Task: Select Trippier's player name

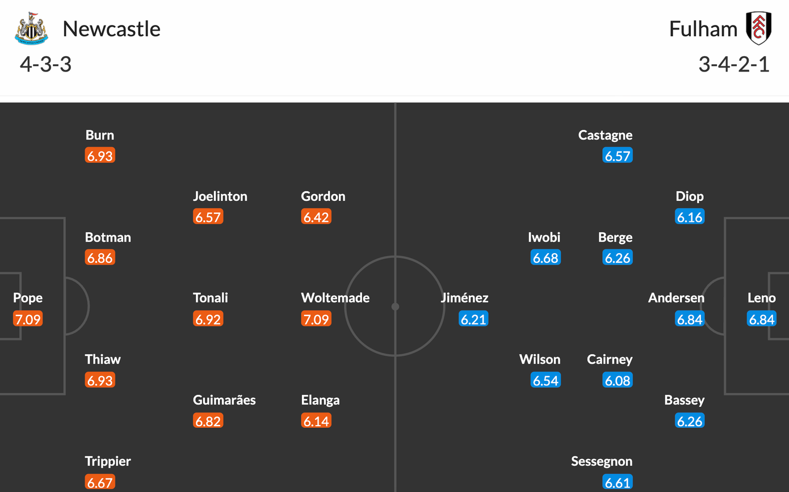Action: point(108,461)
